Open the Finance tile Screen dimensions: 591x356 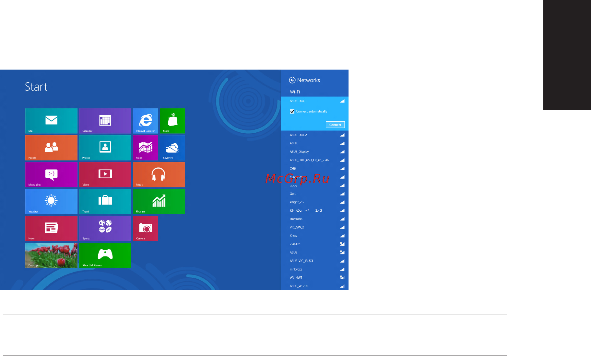159,201
